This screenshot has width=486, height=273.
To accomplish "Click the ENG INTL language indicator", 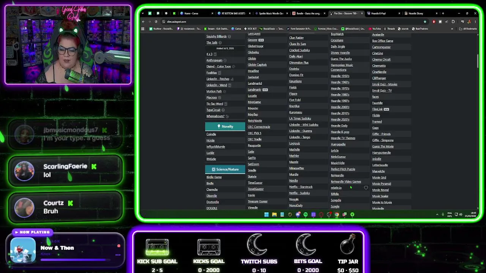I will coord(450,214).
